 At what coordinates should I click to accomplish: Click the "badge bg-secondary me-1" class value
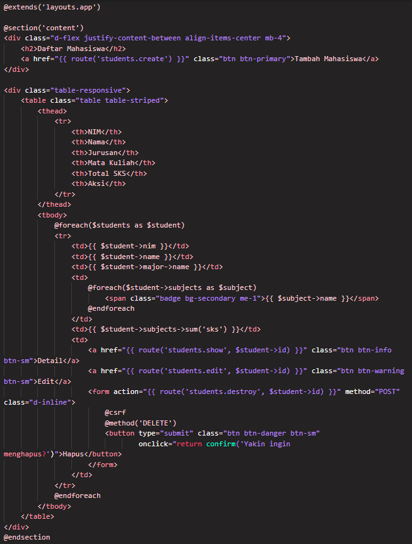coord(208,298)
